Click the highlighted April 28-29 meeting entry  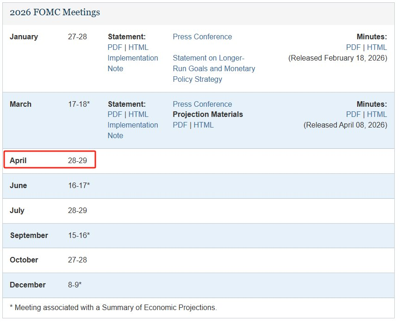click(50, 160)
